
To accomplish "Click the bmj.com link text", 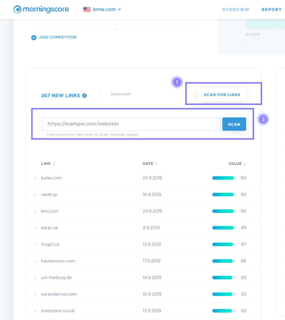I will tap(50, 211).
